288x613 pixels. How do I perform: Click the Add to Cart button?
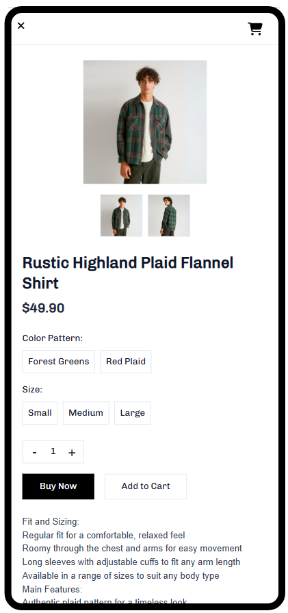point(146,486)
